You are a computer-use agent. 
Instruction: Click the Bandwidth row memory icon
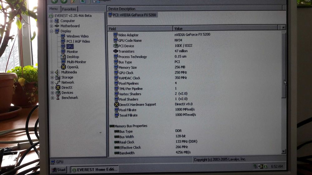[x=117, y=153]
